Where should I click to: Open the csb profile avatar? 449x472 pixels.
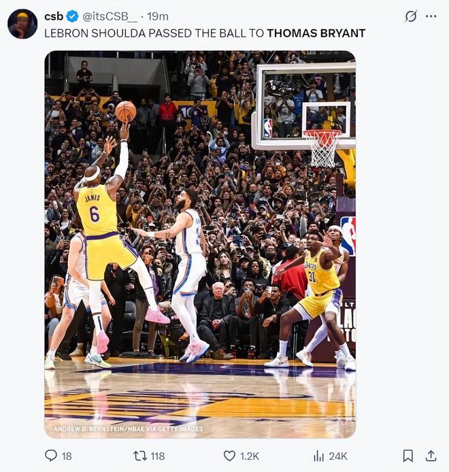[22, 24]
